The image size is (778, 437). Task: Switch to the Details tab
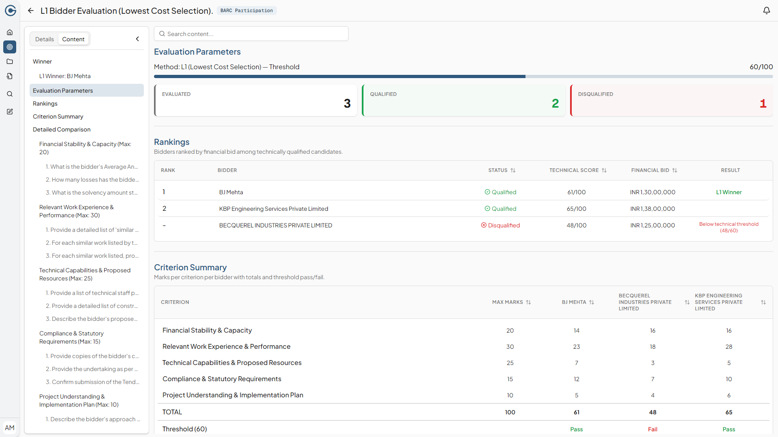coord(45,39)
